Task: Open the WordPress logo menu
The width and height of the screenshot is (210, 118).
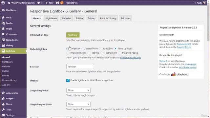Action: [x=3, y=3]
